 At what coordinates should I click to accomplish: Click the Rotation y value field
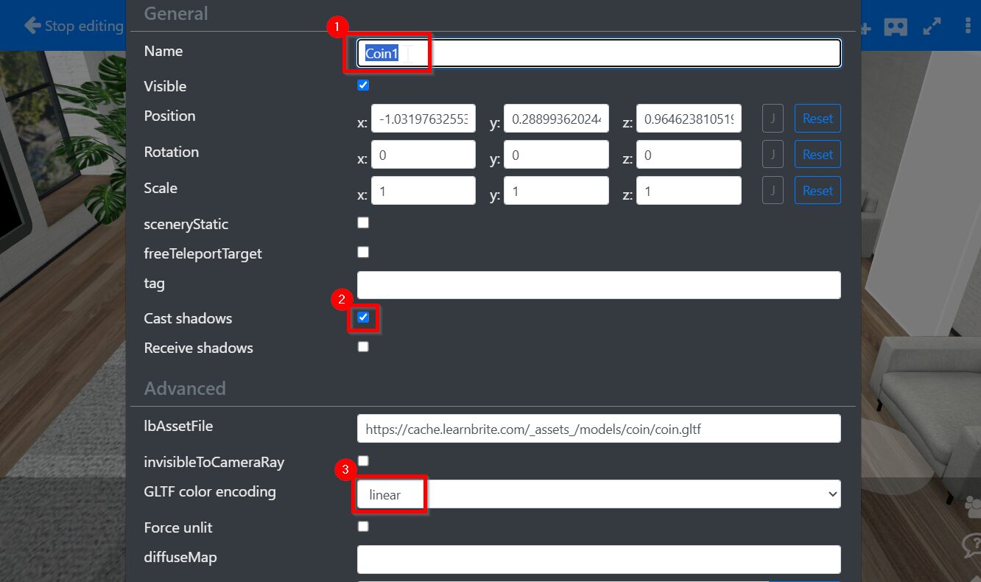[x=556, y=155]
